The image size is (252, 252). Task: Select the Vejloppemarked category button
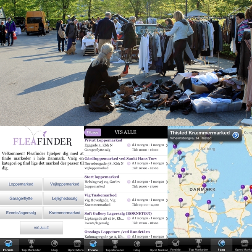[x=64, y=184]
